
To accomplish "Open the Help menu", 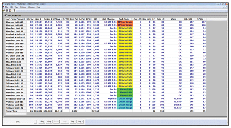I will click(38, 7).
